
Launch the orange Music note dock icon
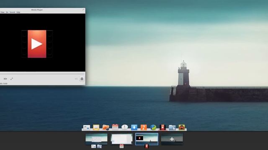[x=144, y=127]
